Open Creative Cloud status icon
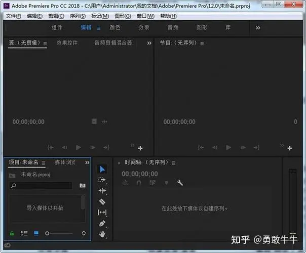 [7, 245]
